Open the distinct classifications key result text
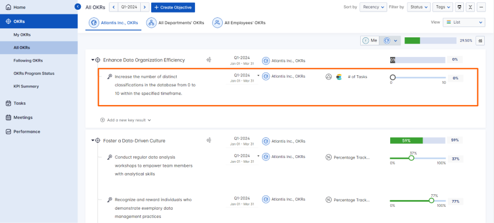This screenshot has width=494, height=223. [155, 84]
